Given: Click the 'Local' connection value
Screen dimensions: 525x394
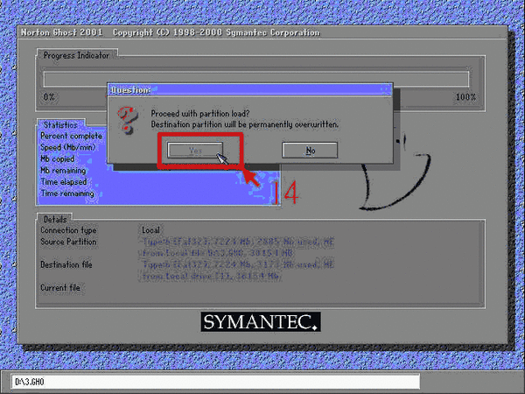Looking at the screenshot, I should [x=150, y=230].
